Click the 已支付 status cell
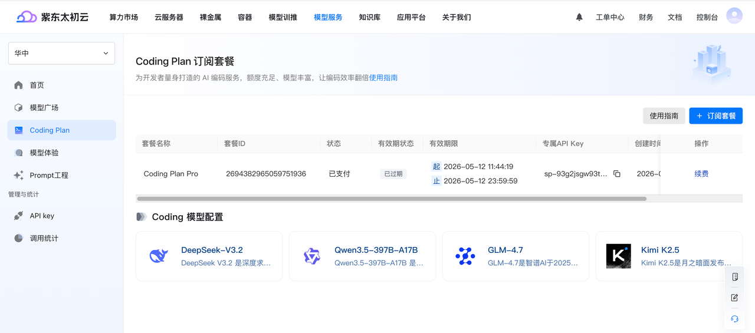This screenshot has height=333, width=755. [339, 174]
